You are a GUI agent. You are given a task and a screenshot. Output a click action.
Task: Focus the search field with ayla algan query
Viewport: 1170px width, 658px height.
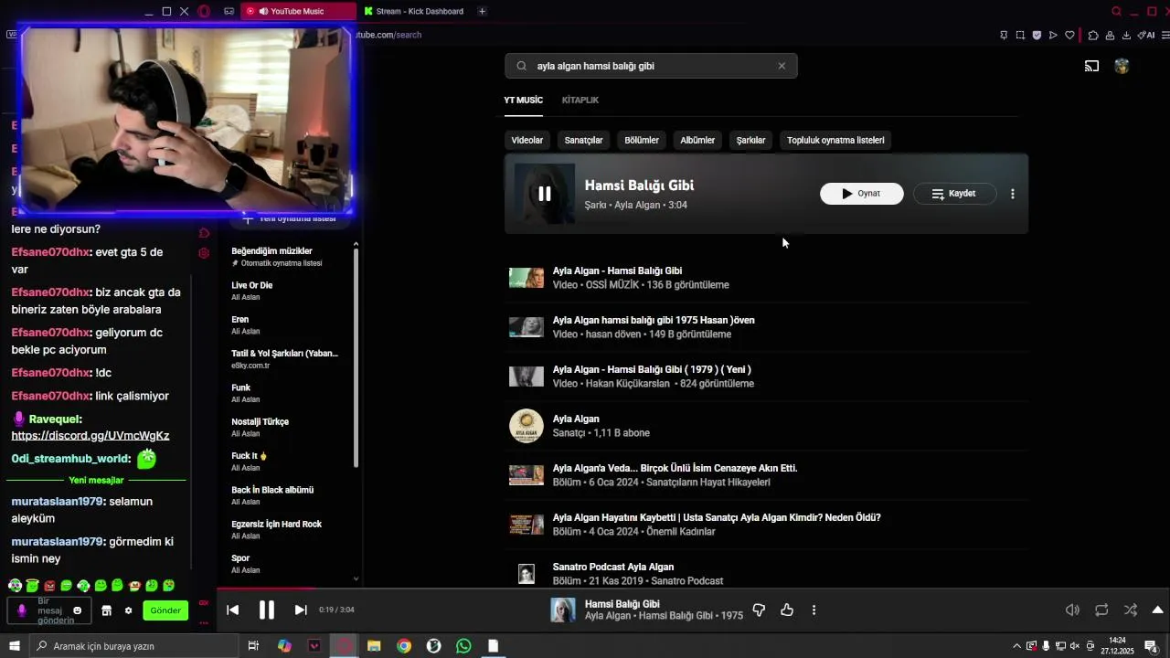click(651, 66)
